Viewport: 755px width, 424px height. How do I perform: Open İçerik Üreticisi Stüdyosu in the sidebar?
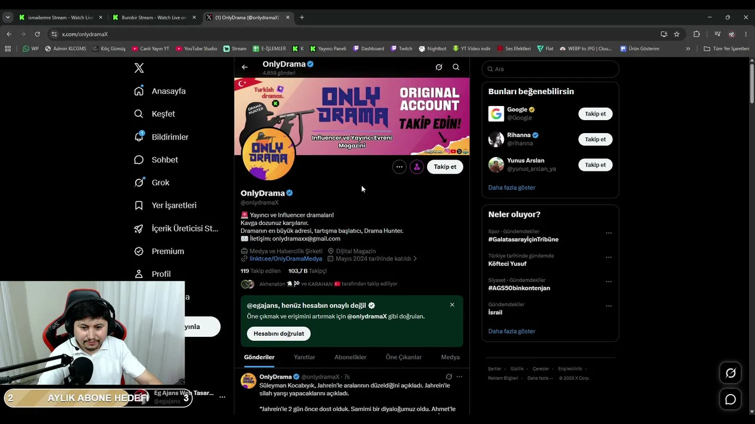176,228
